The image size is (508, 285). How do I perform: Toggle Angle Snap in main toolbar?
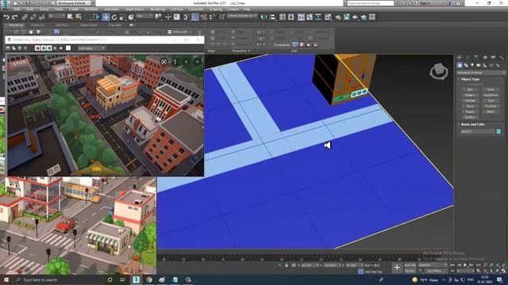195,17
